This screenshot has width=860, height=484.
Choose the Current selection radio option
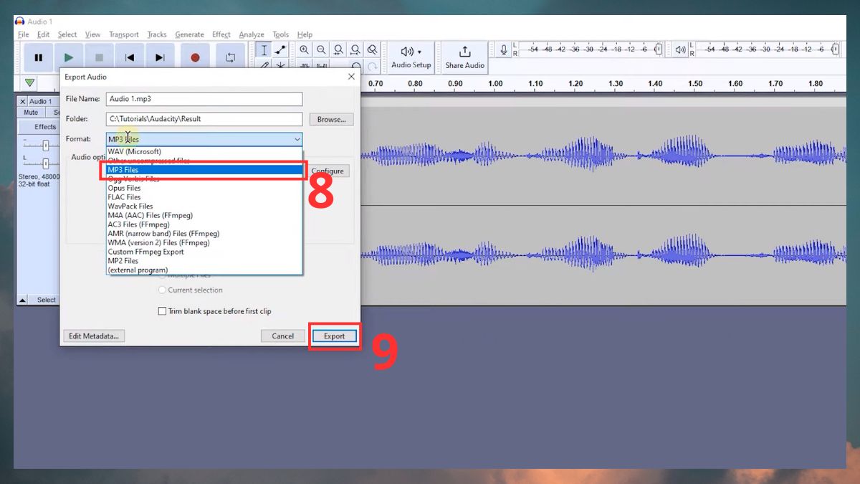pos(162,290)
